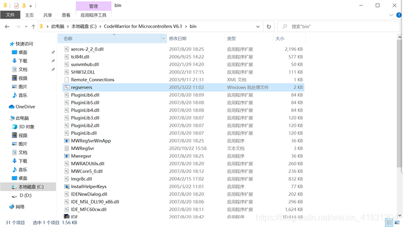Open the 名称 column filter dropdown
The height and width of the screenshot is (227, 403).
(164, 38)
